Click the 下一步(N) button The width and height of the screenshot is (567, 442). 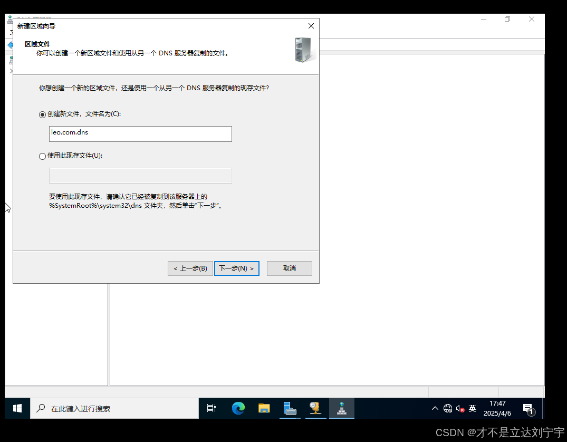click(x=236, y=268)
